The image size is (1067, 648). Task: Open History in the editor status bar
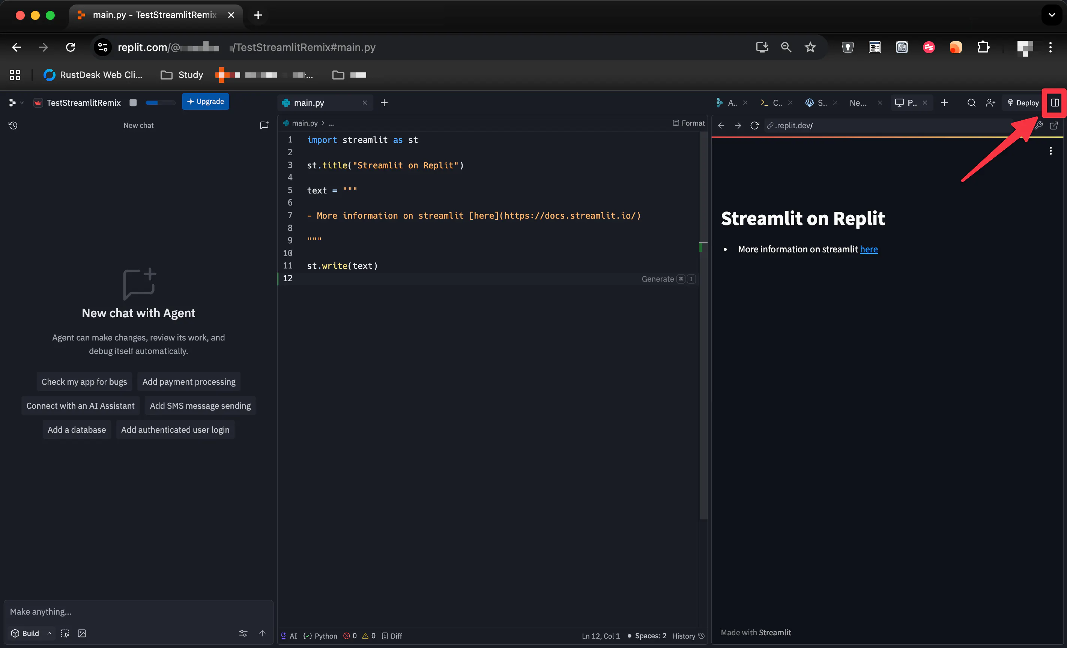click(x=688, y=636)
